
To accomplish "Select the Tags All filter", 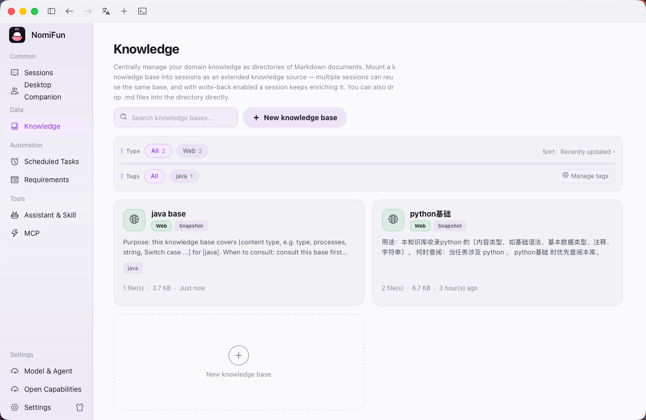I will [154, 176].
